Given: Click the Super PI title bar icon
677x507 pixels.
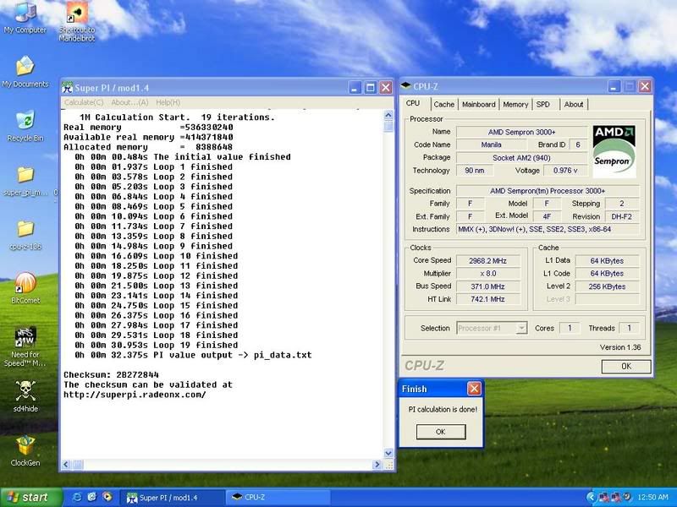Looking at the screenshot, I should point(67,88).
